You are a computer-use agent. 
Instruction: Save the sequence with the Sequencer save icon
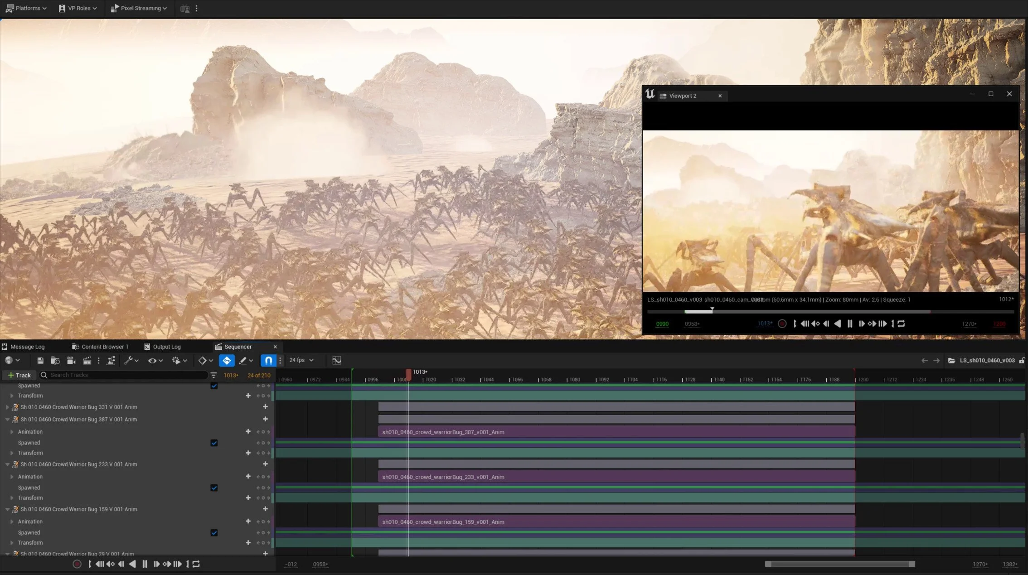(40, 361)
